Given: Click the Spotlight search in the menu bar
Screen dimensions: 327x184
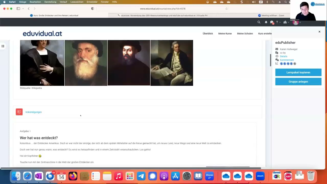Looking at the screenshot, I should tap(286, 2).
